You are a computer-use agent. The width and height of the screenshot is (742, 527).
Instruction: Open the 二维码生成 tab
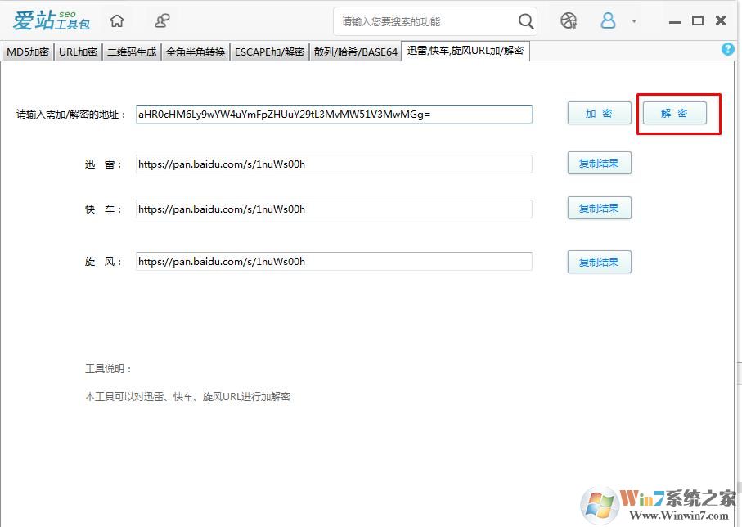coord(132,52)
